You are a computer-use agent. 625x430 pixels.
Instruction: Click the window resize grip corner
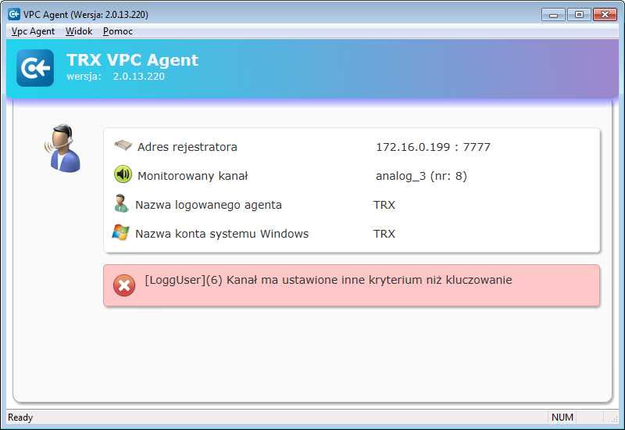614,418
